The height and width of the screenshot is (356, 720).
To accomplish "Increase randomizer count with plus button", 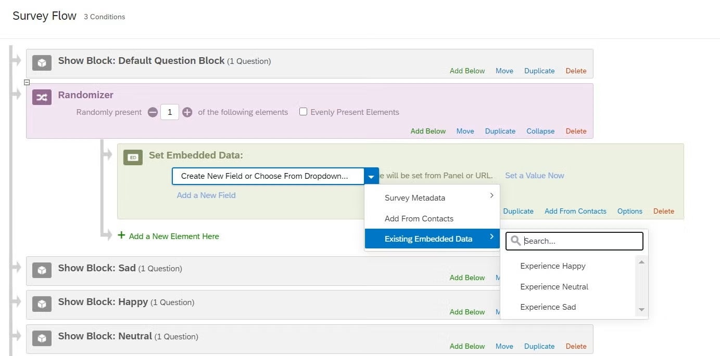I will [187, 112].
